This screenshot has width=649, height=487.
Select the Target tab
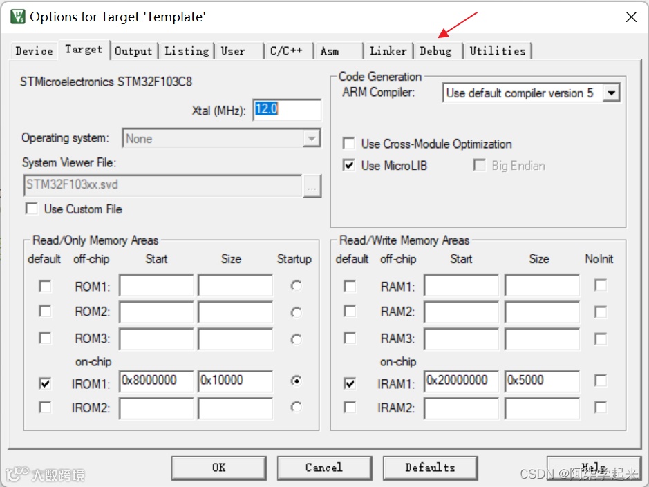[x=84, y=50]
